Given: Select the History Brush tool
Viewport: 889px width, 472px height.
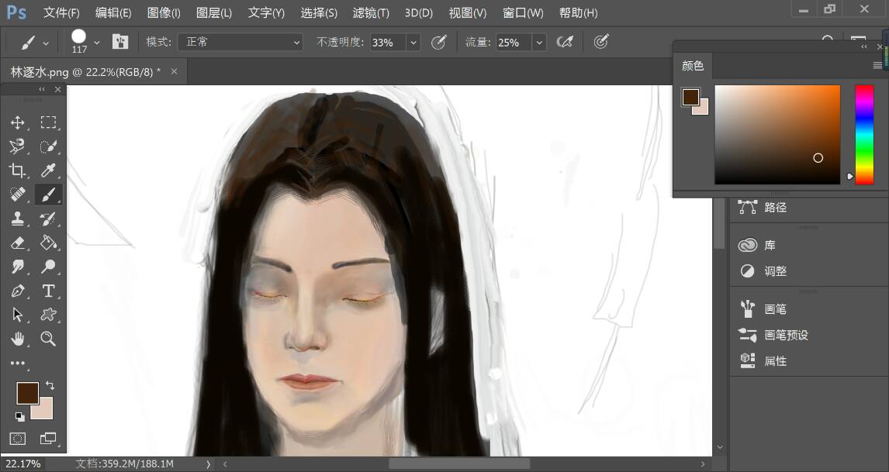Looking at the screenshot, I should pyautogui.click(x=48, y=218).
